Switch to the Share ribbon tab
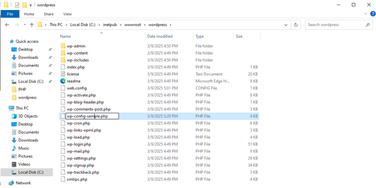The height and width of the screenshot is (188, 376). [x=49, y=14]
